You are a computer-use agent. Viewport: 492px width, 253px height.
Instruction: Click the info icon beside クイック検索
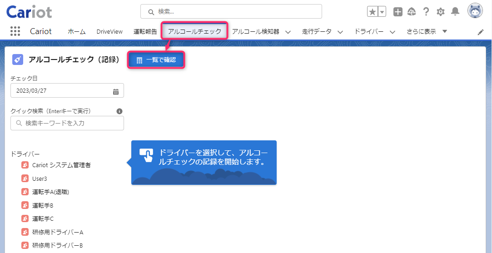click(119, 111)
